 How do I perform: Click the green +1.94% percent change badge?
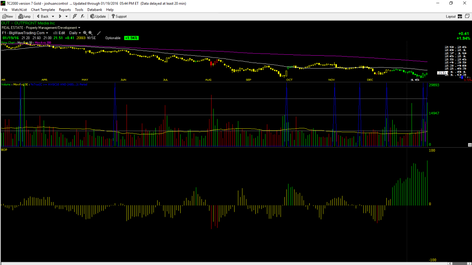(131, 38)
